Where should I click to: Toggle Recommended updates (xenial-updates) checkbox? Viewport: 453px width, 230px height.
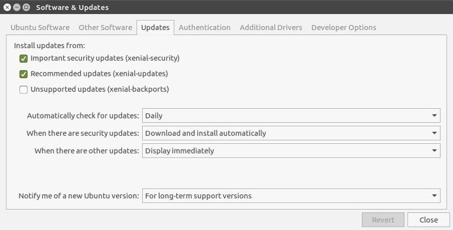click(x=24, y=74)
